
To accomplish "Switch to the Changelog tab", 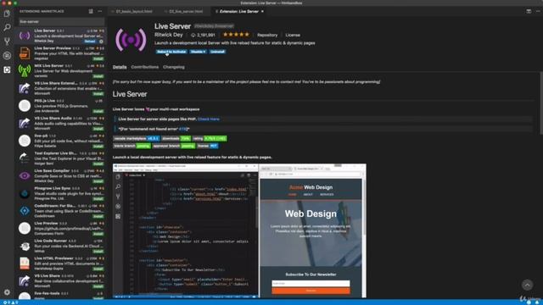I will [174, 67].
